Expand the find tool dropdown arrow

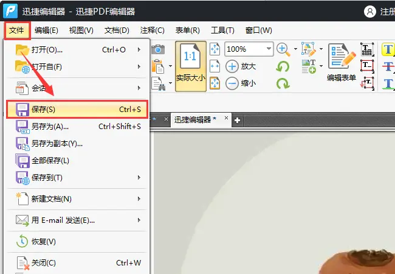coord(170,83)
